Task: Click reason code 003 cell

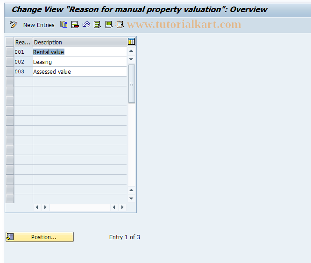Action: coord(23,71)
